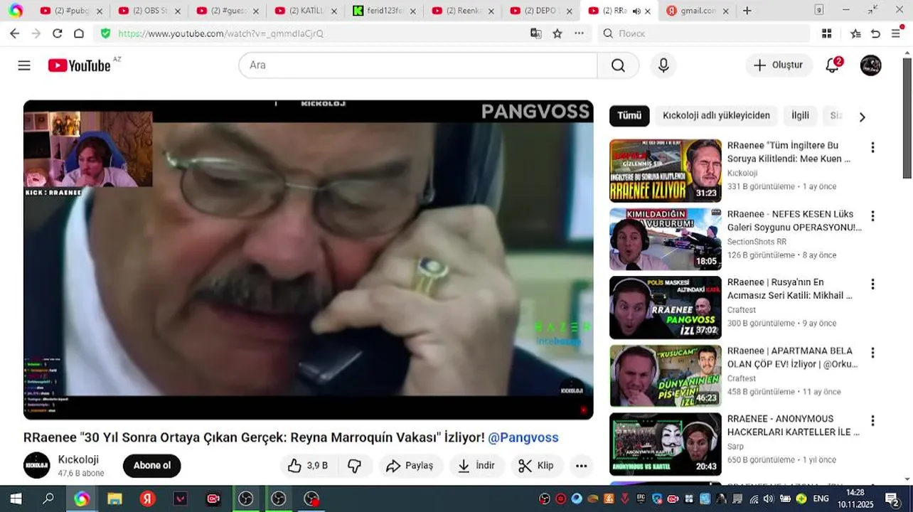Open the YouTube hamburger guide menu

pos(24,65)
